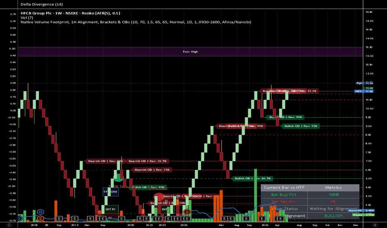Click the Poor High zone label

click(x=190, y=52)
